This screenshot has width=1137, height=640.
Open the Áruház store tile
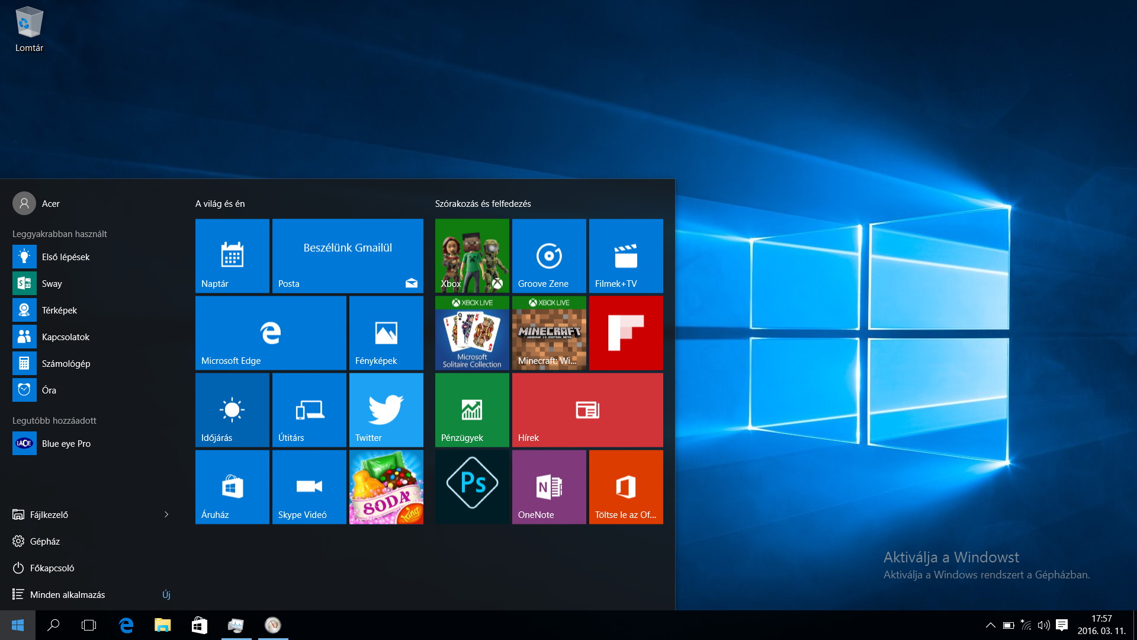point(232,487)
